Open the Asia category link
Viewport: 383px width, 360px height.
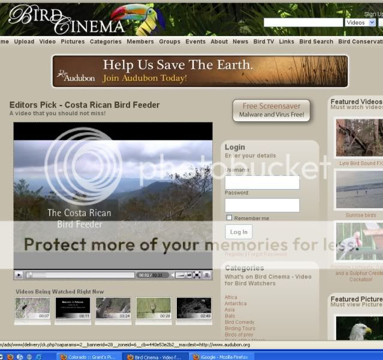pos(230,310)
